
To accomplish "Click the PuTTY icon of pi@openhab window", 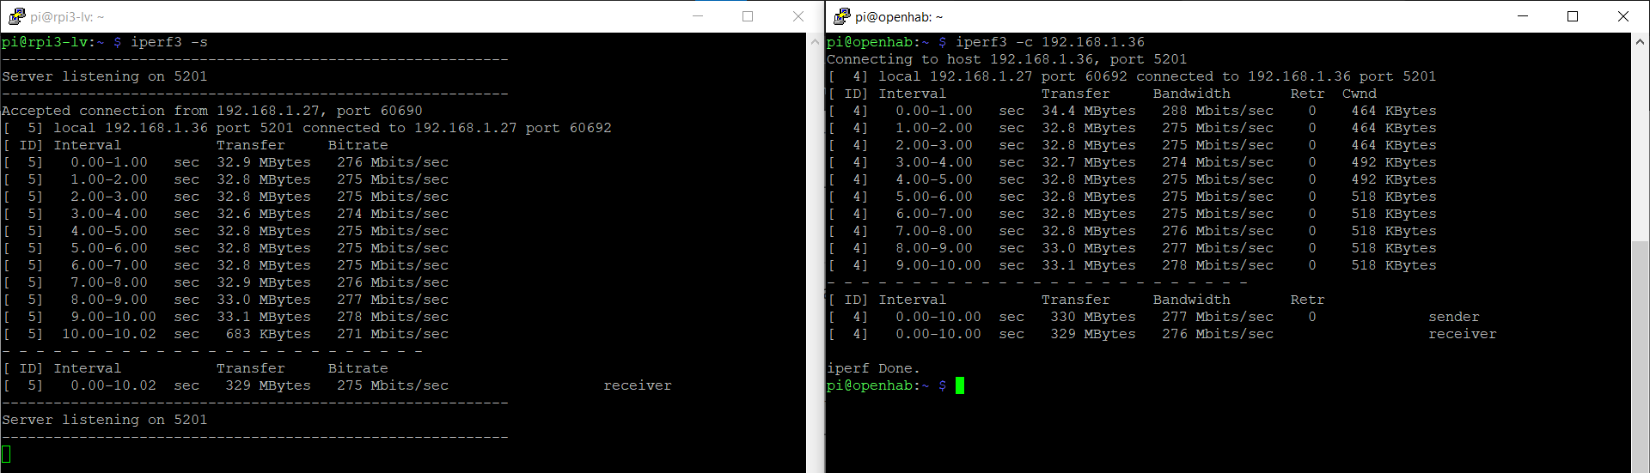I will pyautogui.click(x=842, y=16).
